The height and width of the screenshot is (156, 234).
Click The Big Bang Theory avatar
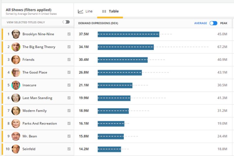[16, 47]
